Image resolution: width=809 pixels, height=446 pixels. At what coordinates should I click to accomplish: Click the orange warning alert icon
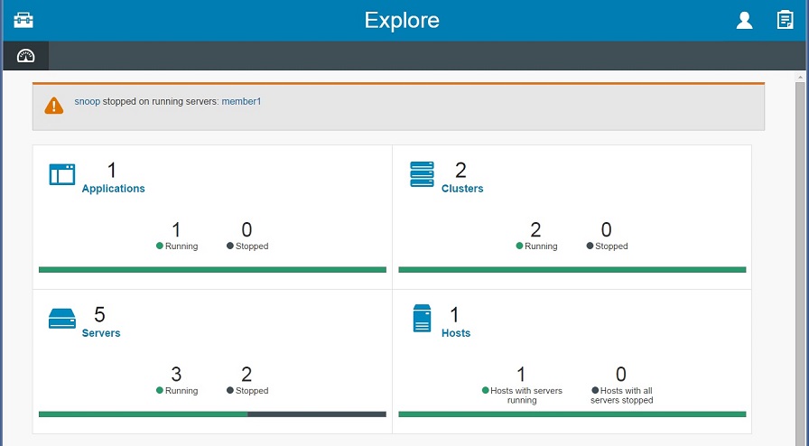(x=53, y=106)
